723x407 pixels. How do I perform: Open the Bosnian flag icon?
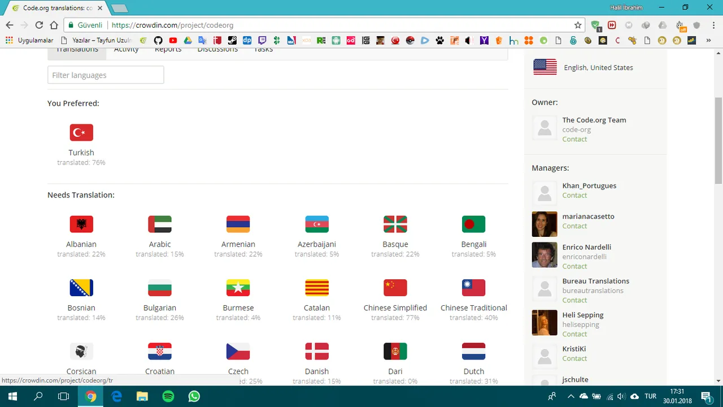pos(81,288)
